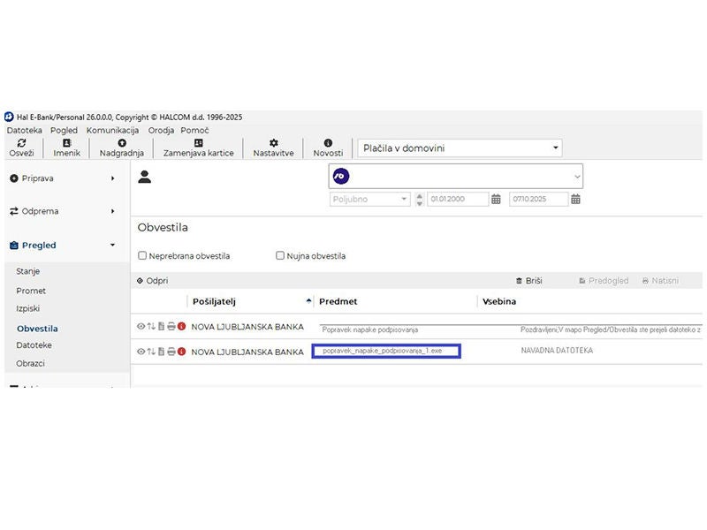Image resolution: width=707 pixels, height=530 pixels.
Task: Click the Briši delete button
Action: click(528, 281)
